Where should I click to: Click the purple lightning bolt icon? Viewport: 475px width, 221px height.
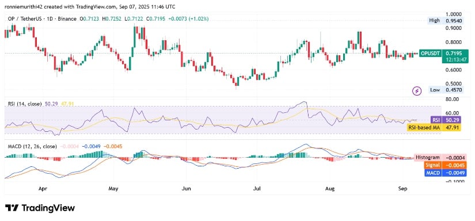[x=417, y=90]
